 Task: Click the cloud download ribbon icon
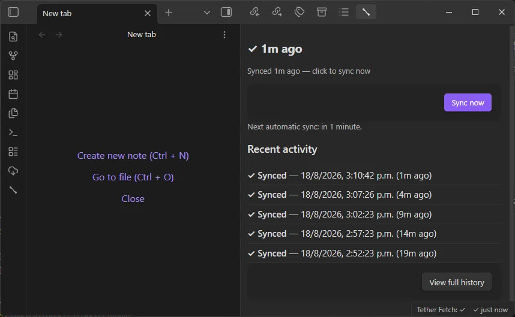pos(13,171)
